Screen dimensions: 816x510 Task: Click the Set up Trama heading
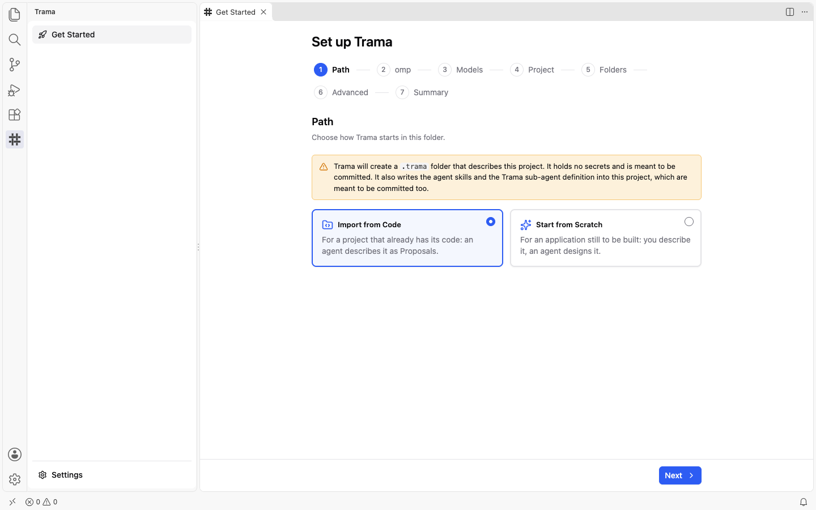click(352, 42)
